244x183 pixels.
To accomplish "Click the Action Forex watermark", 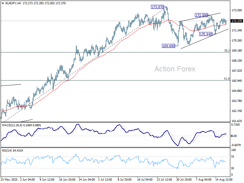I will click(x=174, y=69).
